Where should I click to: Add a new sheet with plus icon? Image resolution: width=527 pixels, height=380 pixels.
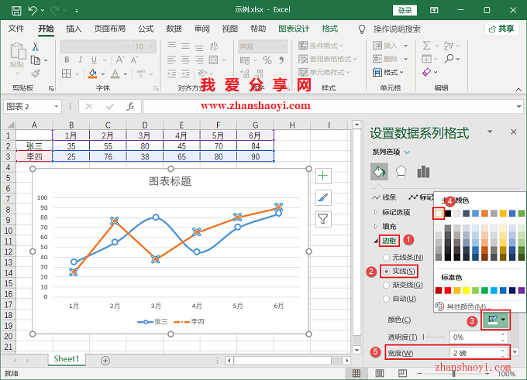point(105,361)
